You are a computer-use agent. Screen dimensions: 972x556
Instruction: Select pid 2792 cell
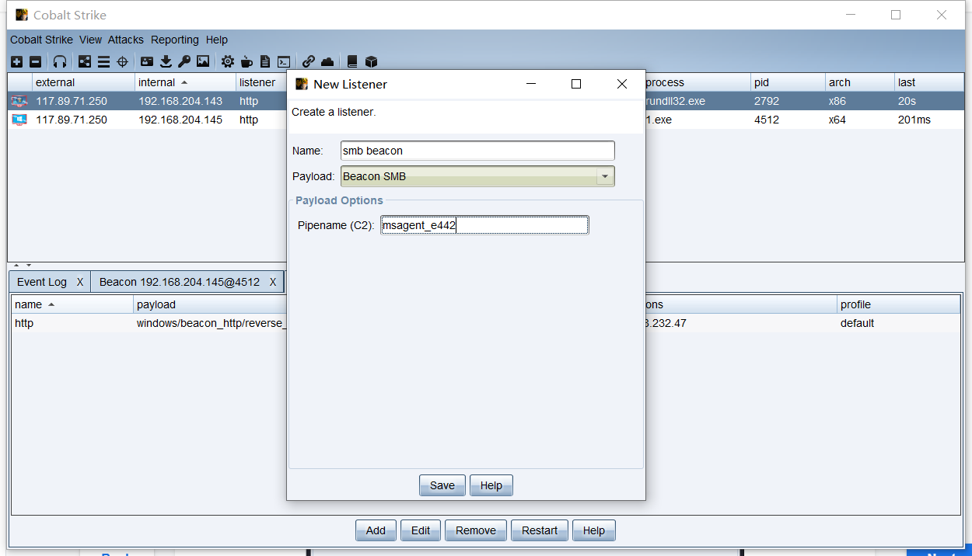[x=788, y=101]
